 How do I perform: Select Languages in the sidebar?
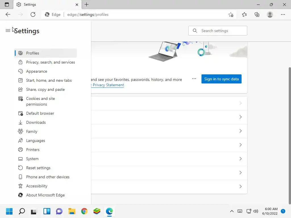45,141
